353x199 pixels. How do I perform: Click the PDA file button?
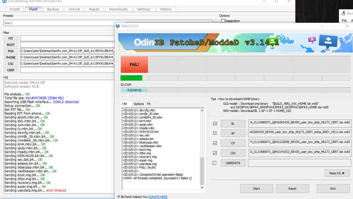point(11,51)
